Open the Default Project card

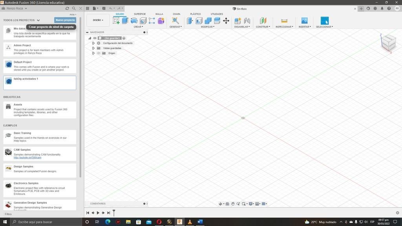tap(40, 66)
